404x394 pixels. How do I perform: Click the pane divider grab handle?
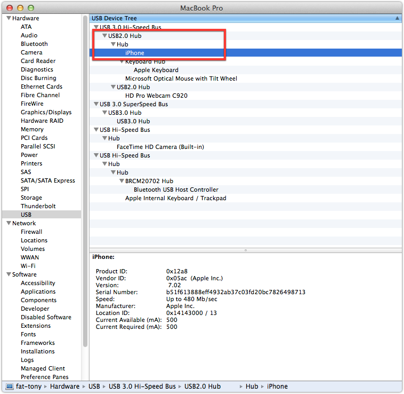[x=246, y=250]
